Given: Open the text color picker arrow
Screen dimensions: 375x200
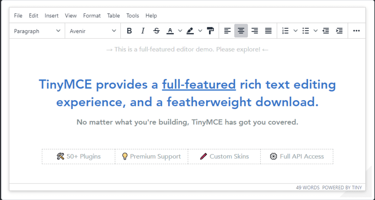Looking at the screenshot, I should pyautogui.click(x=180, y=31).
